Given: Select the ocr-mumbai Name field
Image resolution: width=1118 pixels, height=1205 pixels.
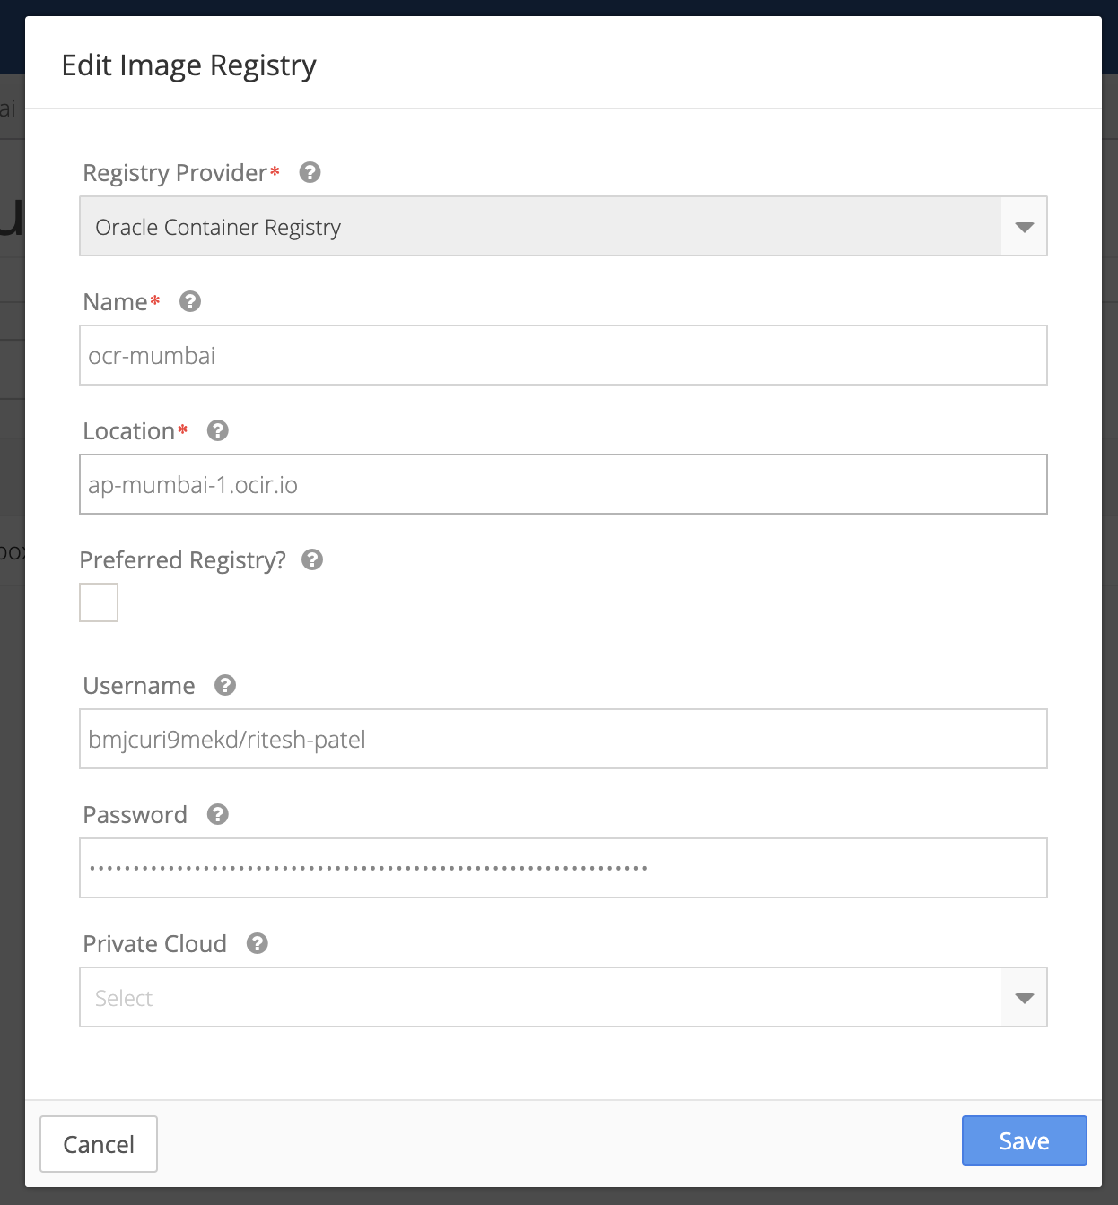Looking at the screenshot, I should pos(563,355).
